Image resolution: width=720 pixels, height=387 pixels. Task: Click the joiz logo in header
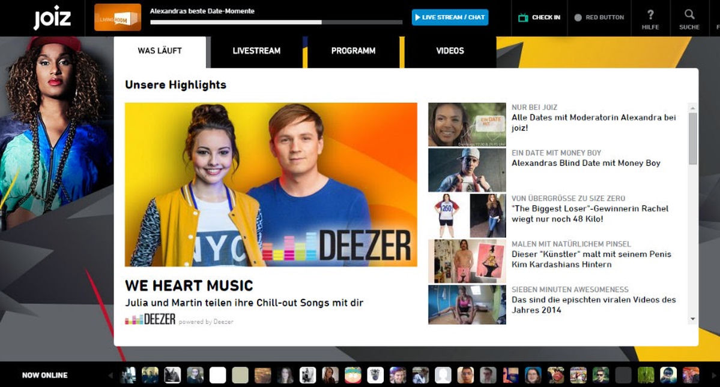click(52, 18)
